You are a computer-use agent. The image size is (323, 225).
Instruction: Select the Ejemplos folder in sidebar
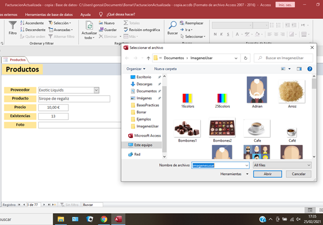pyautogui.click(x=144, y=118)
